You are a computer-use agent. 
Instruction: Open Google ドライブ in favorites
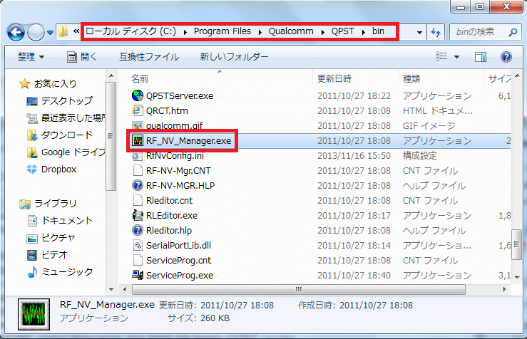point(73,152)
